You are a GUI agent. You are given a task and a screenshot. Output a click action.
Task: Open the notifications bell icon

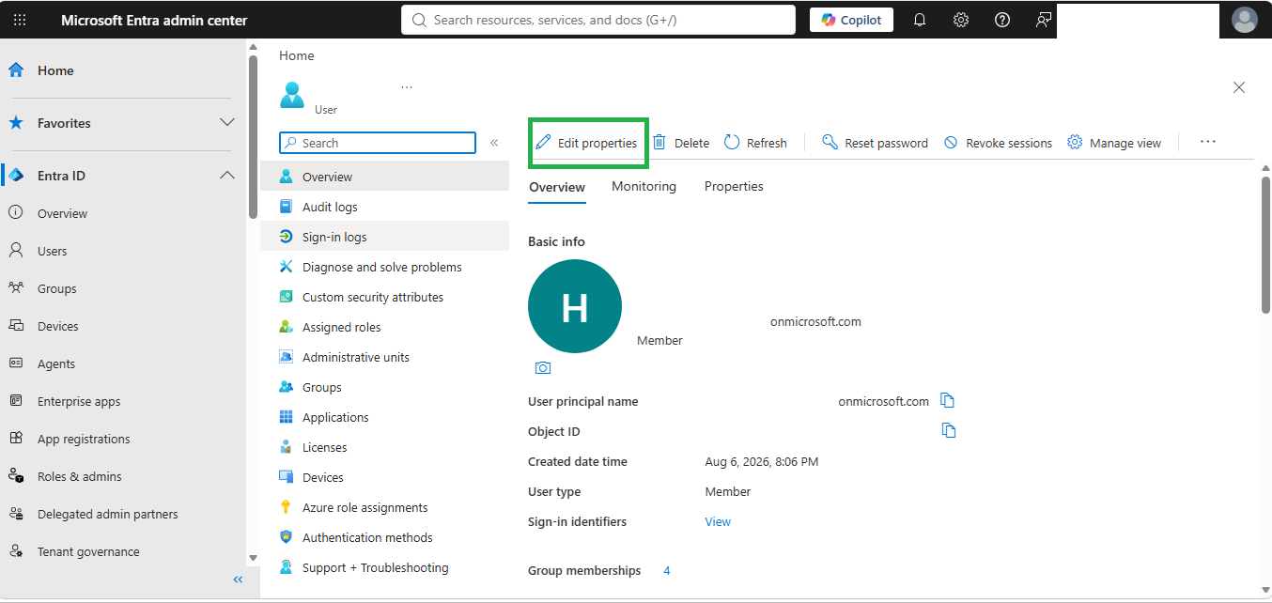coord(920,20)
